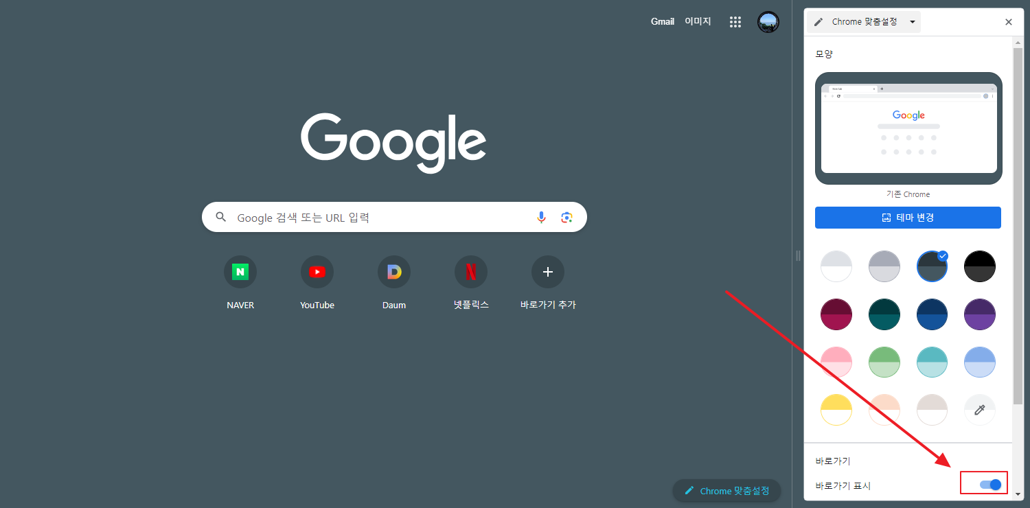Select the dark teal color swatch
The width and height of the screenshot is (1030, 508).
(884, 314)
